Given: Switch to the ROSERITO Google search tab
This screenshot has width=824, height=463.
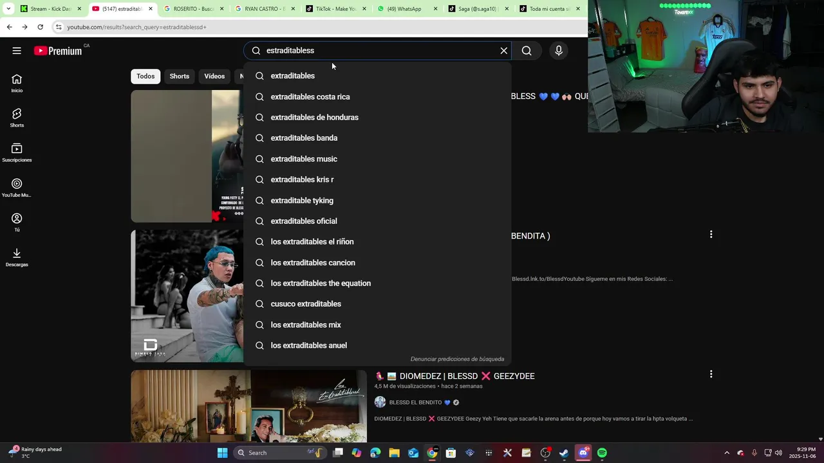Looking at the screenshot, I should point(193,9).
